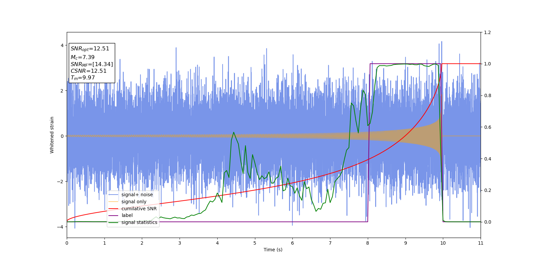Click the Time axis tick label 11

point(481,243)
